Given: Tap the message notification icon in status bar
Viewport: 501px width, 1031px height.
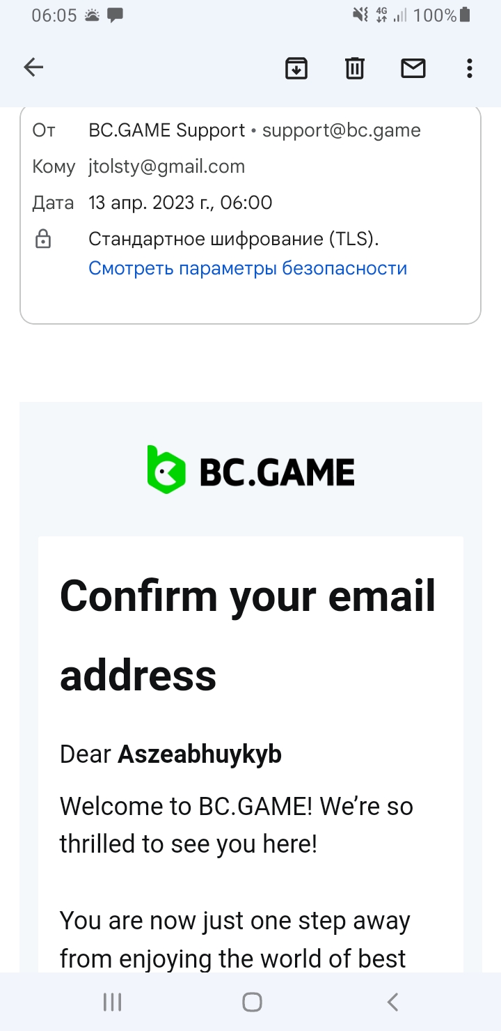Looking at the screenshot, I should tap(116, 15).
